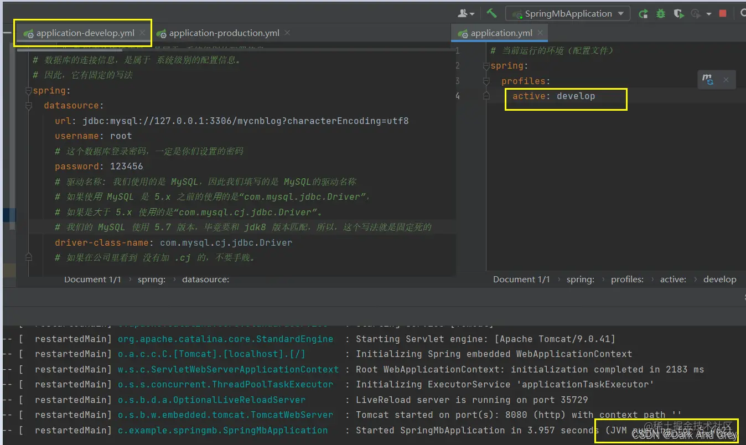Viewport: 746px width, 445px height.
Task: Collapse the datasource: fold marker
Action: pyautogui.click(x=29, y=106)
